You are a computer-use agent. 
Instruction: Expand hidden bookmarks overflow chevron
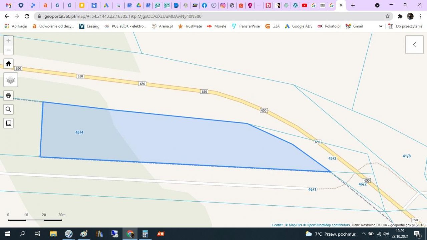(x=381, y=26)
